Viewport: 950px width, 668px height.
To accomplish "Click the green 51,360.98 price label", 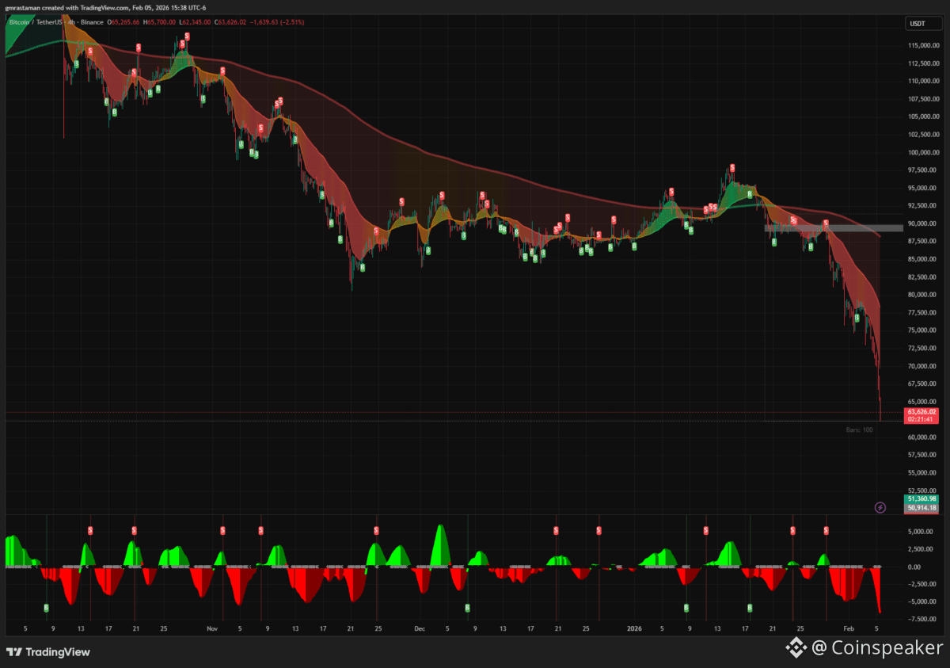I will [x=922, y=499].
